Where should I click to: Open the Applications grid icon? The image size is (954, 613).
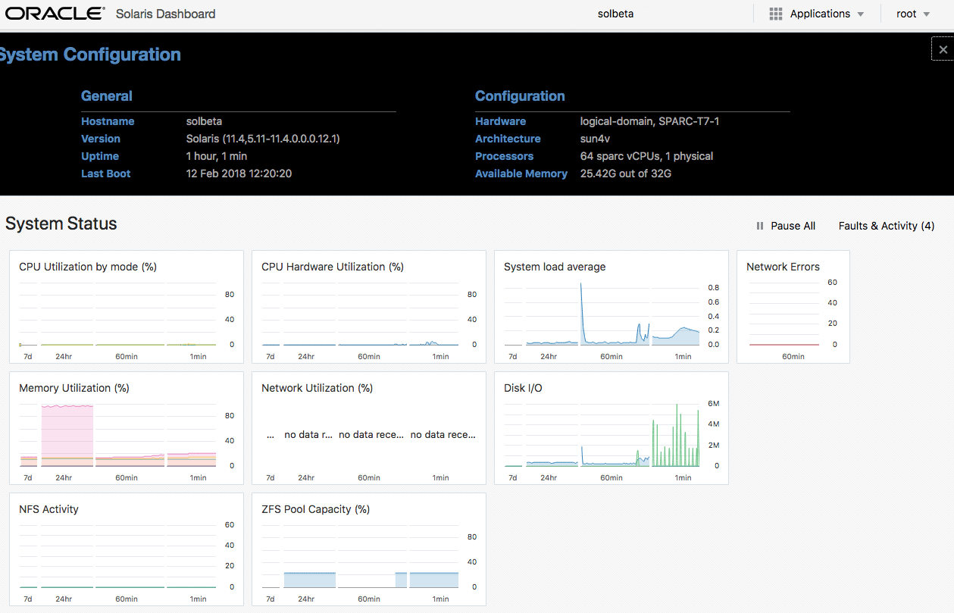coord(775,14)
